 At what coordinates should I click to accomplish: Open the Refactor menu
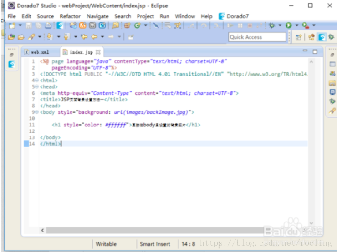[70, 16]
